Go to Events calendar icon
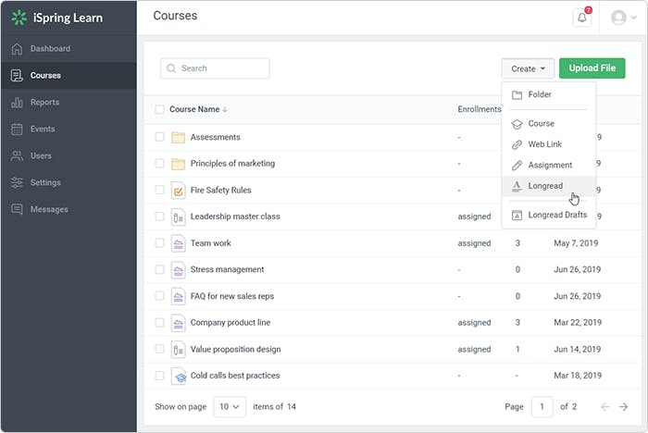 pos(17,129)
